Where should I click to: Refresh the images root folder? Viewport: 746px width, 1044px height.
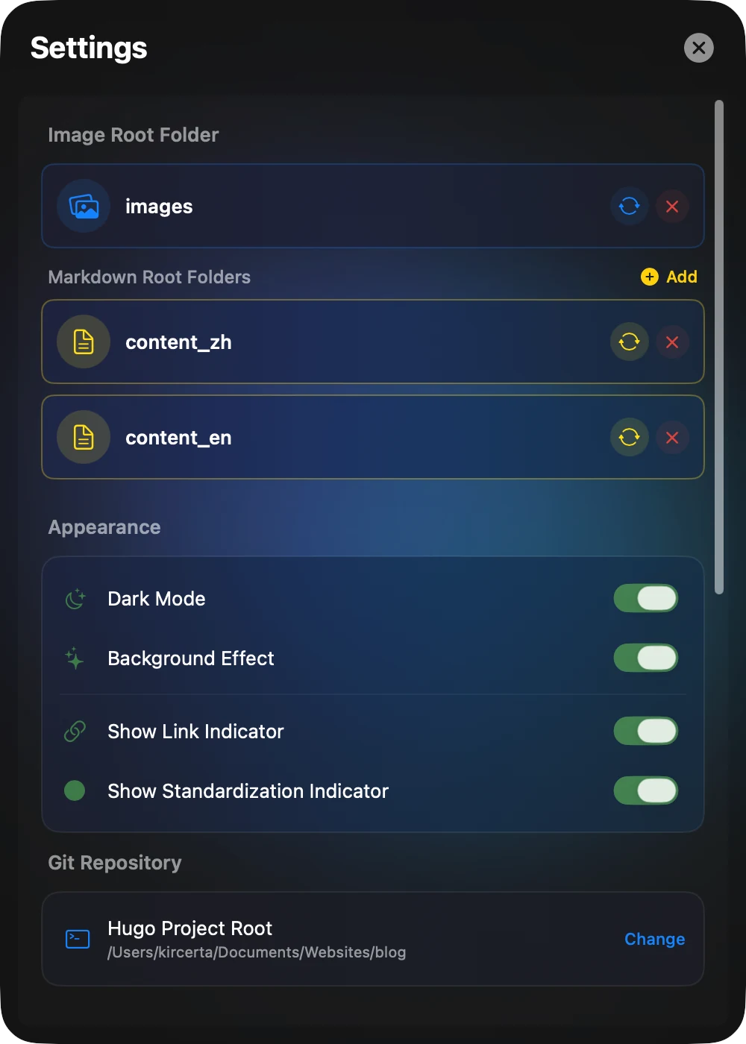pos(630,206)
